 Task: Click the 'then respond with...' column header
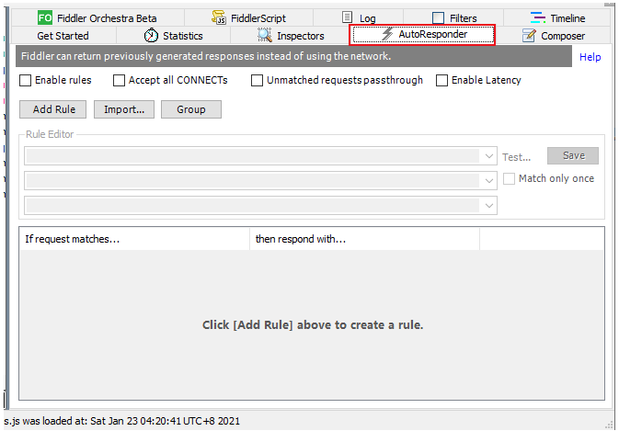pos(365,239)
